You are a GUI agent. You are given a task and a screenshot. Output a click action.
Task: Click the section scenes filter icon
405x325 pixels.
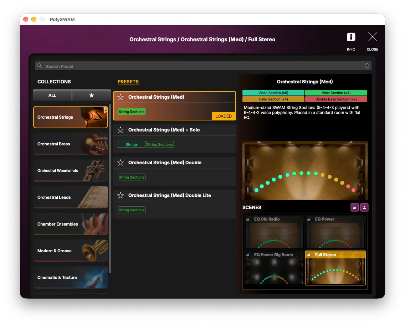pyautogui.click(x=354, y=207)
